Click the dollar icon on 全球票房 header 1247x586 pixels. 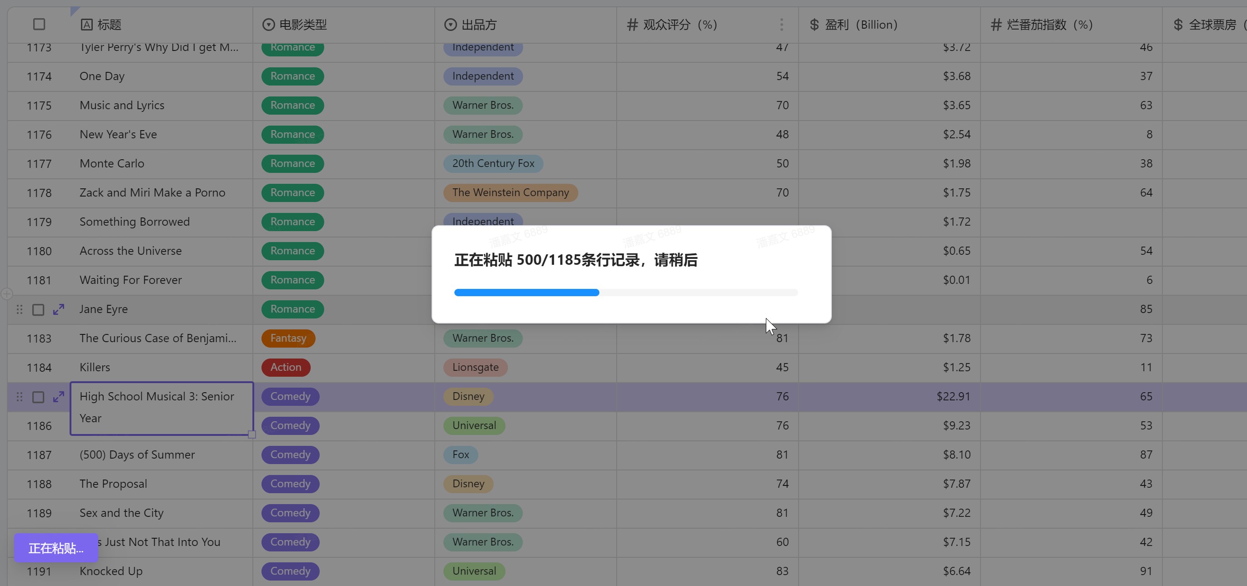1178,25
